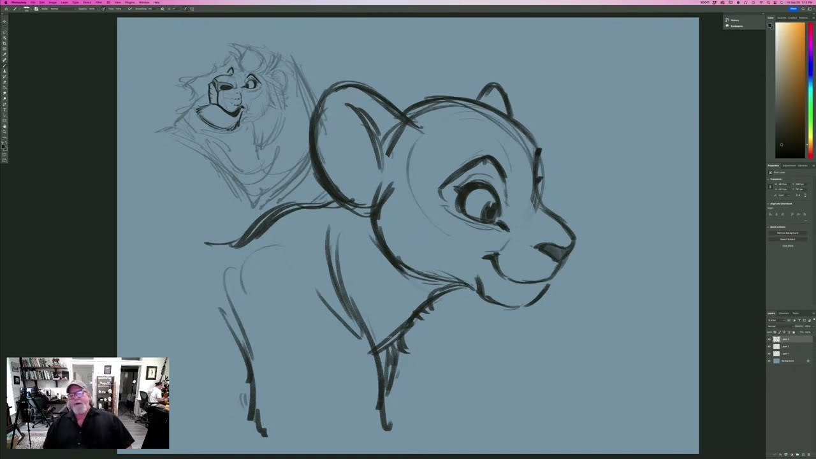Switch to the Channels tab
The width and height of the screenshot is (816, 459).
pyautogui.click(x=783, y=313)
